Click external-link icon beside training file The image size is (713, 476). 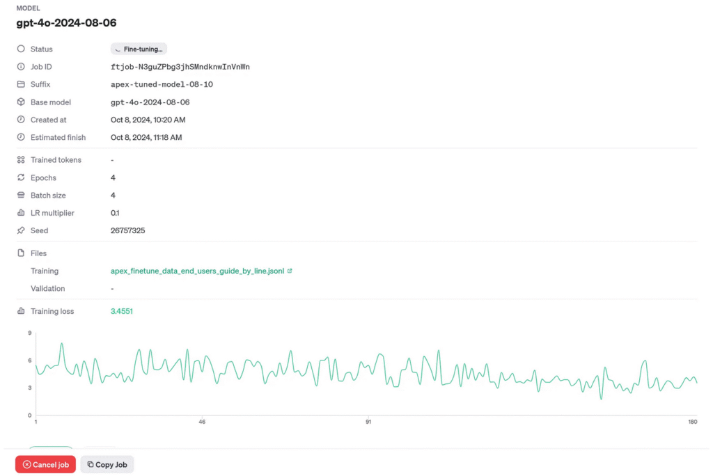pyautogui.click(x=290, y=271)
